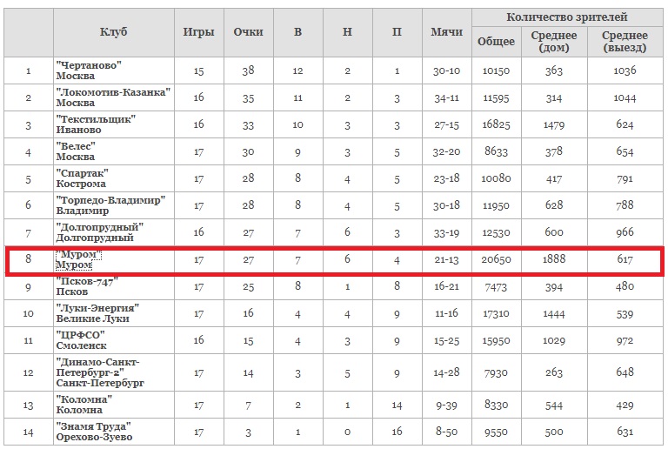
Task: Select goals cell "33-19"
Action: click(446, 232)
